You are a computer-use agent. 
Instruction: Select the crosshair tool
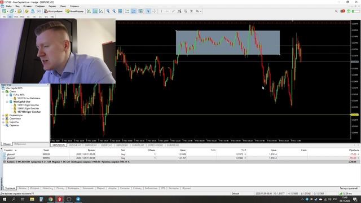154,11
